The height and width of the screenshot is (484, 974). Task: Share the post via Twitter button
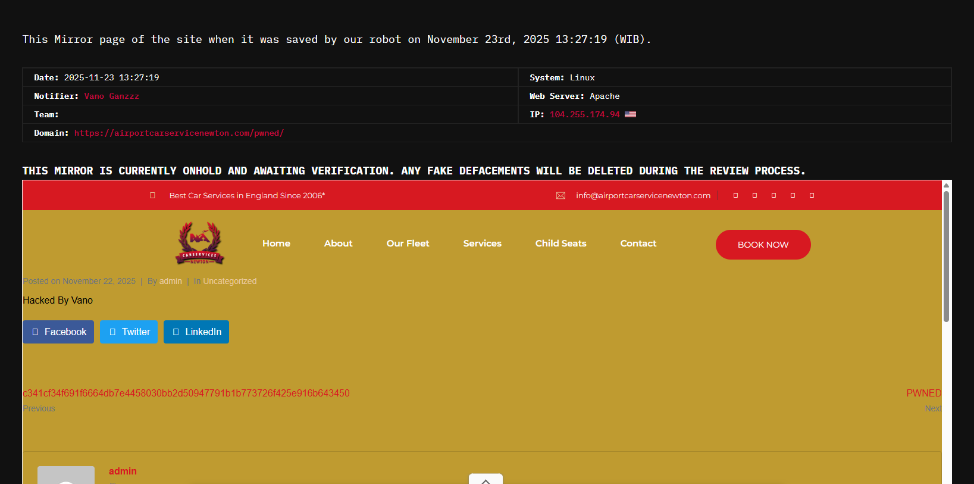[129, 332]
